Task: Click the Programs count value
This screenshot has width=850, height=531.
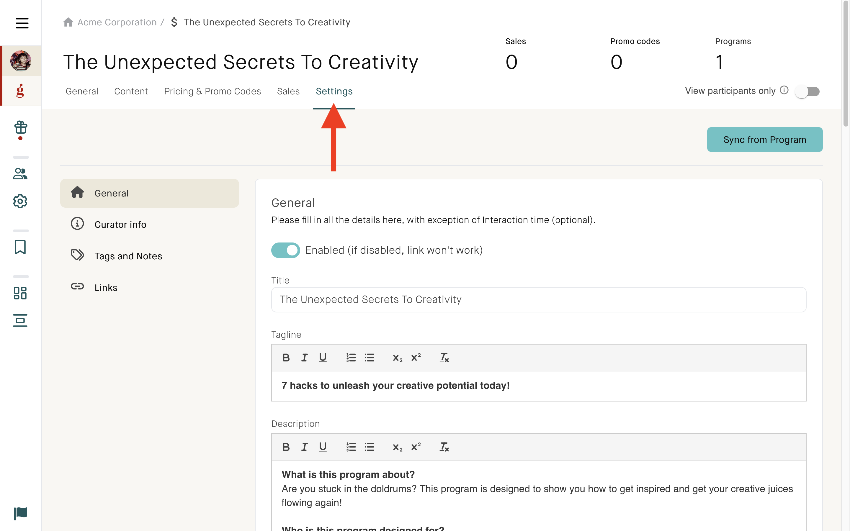Action: click(x=719, y=62)
